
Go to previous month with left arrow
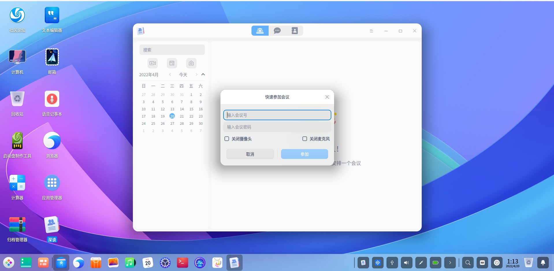point(170,74)
